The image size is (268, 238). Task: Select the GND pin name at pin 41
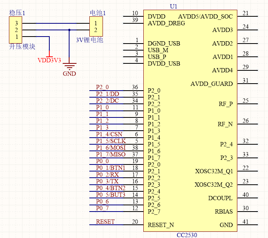pyautogui.click(x=226, y=225)
